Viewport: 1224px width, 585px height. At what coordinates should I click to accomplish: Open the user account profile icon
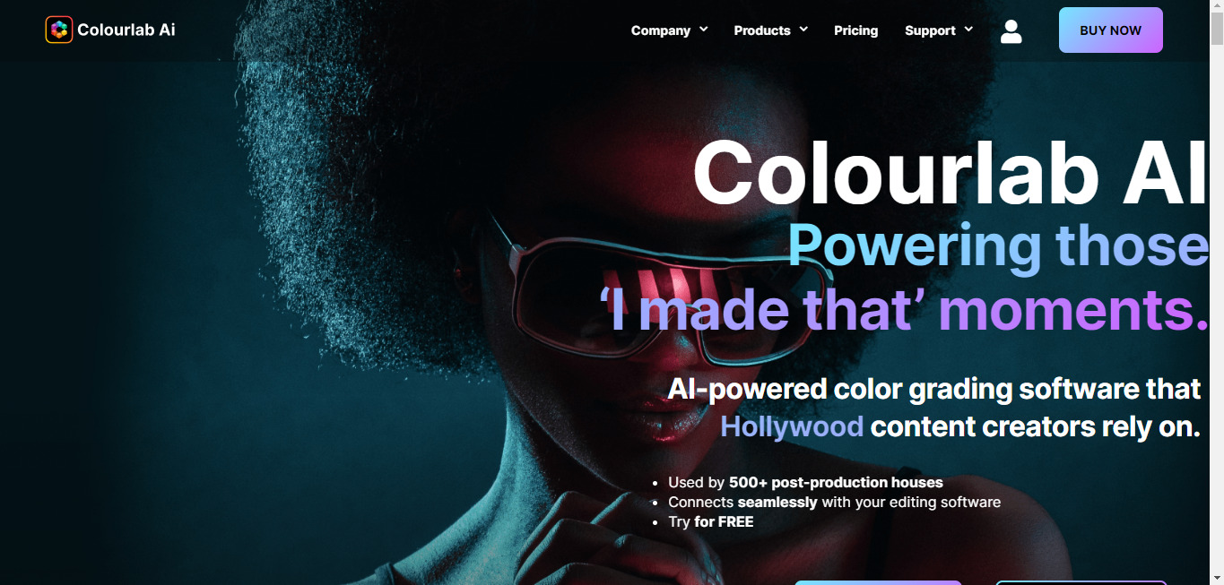[x=1011, y=31]
